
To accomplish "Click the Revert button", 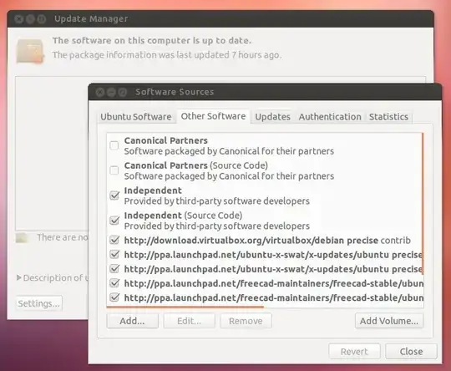I will pos(354,352).
